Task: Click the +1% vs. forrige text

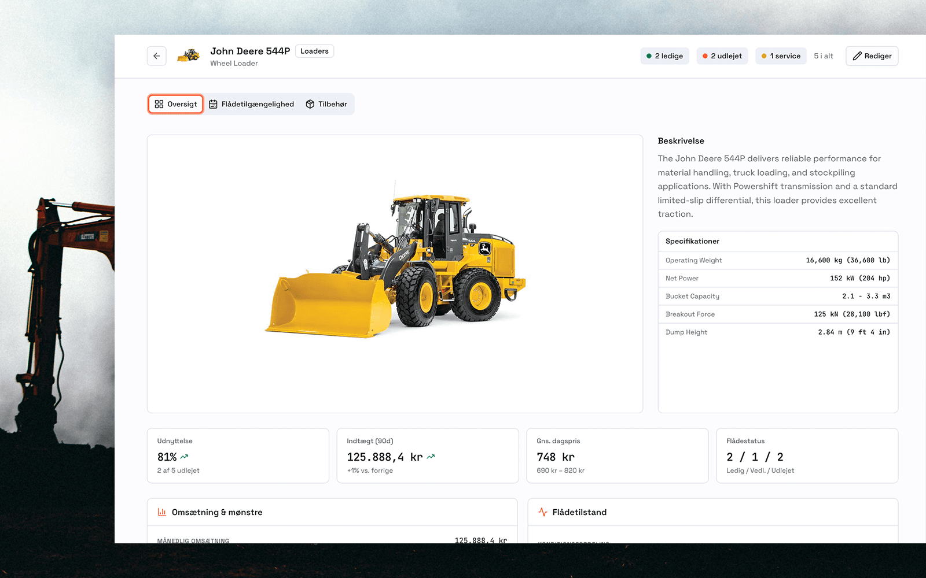Action: coord(370,470)
